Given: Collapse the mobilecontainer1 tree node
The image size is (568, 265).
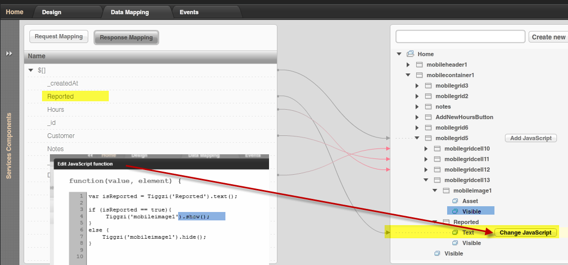Looking at the screenshot, I should click(408, 75).
